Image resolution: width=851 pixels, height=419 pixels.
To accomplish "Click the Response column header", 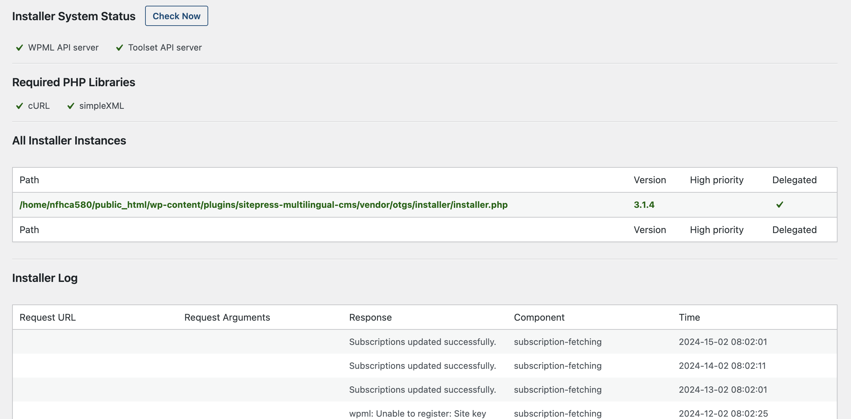I will 370,317.
